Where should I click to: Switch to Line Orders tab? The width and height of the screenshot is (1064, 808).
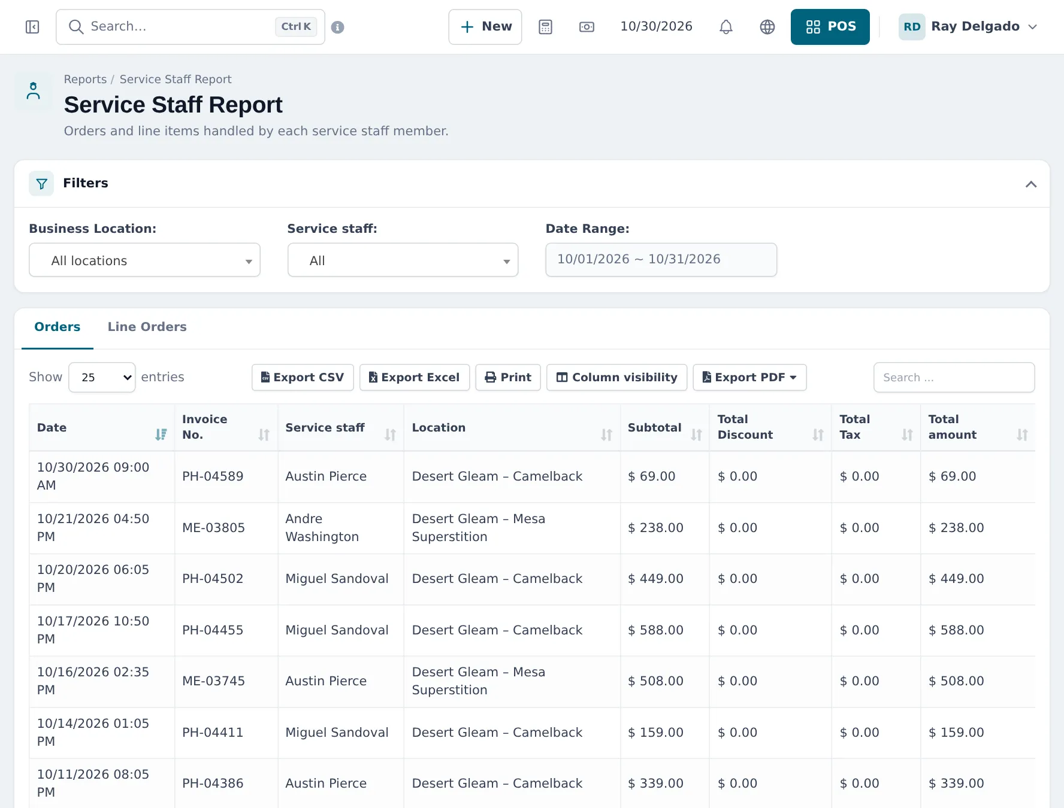[147, 327]
